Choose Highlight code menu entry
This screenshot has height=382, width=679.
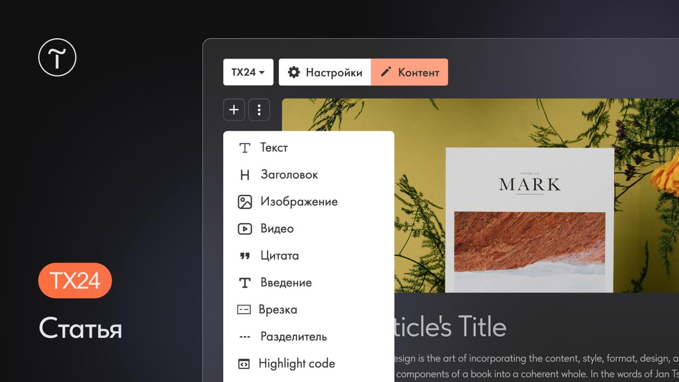click(309, 363)
